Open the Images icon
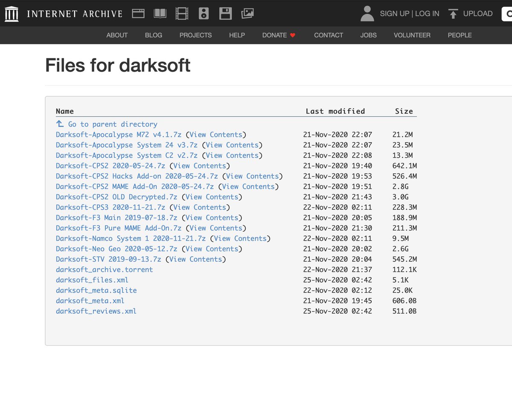Screen dimensions: 512x393 point(247,14)
